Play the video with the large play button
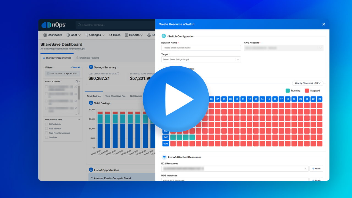 (x=176, y=99)
